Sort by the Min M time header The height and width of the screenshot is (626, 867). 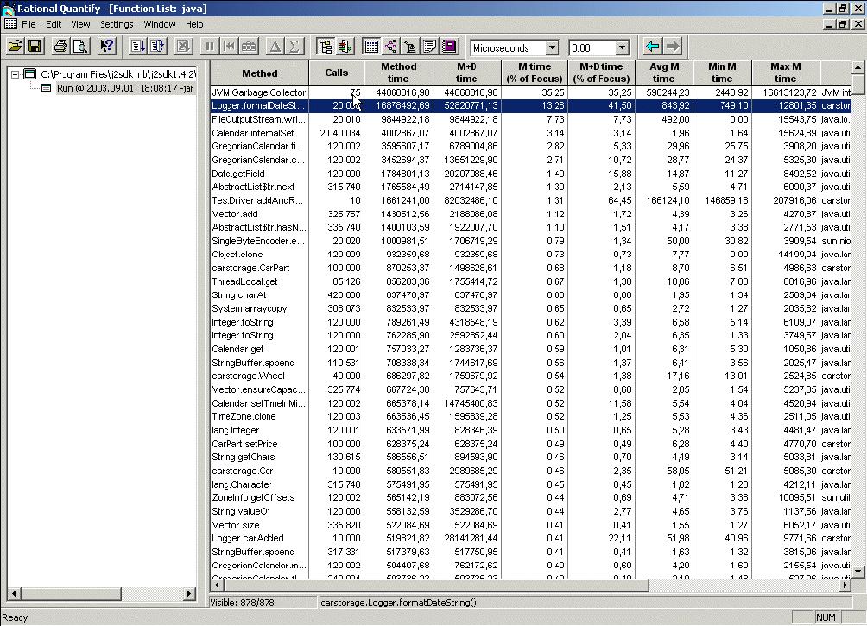[722, 73]
